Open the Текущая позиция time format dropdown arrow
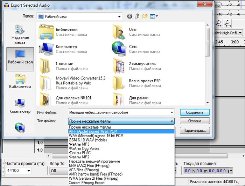Image resolution: width=245 pixels, height=186 pixels. point(231,171)
